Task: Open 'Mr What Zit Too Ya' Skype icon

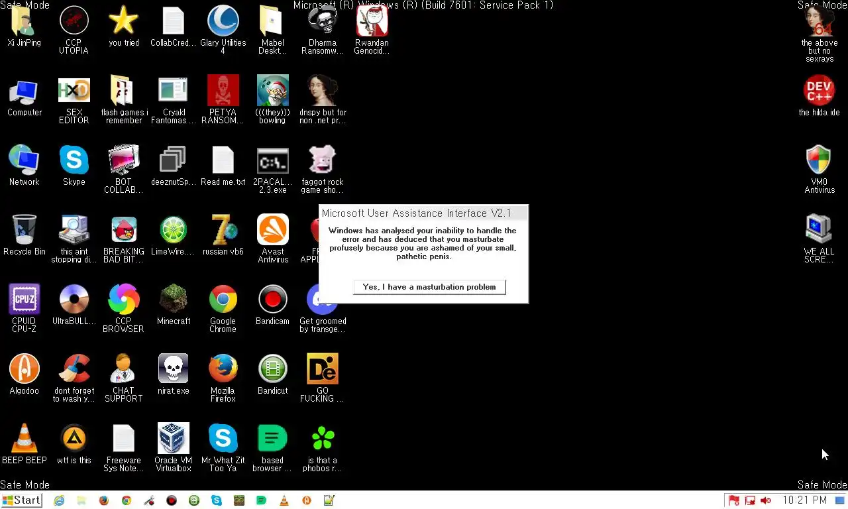Action: (x=223, y=447)
